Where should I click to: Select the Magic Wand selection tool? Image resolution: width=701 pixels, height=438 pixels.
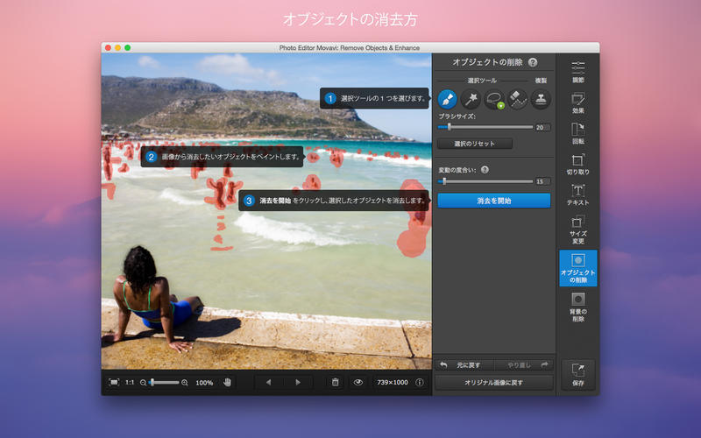(x=471, y=99)
